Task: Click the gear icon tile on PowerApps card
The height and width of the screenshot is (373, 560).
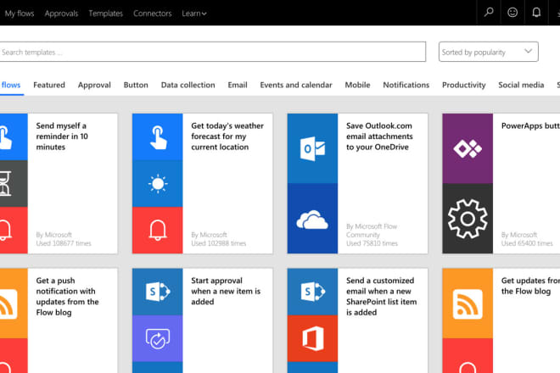Action: (x=468, y=219)
